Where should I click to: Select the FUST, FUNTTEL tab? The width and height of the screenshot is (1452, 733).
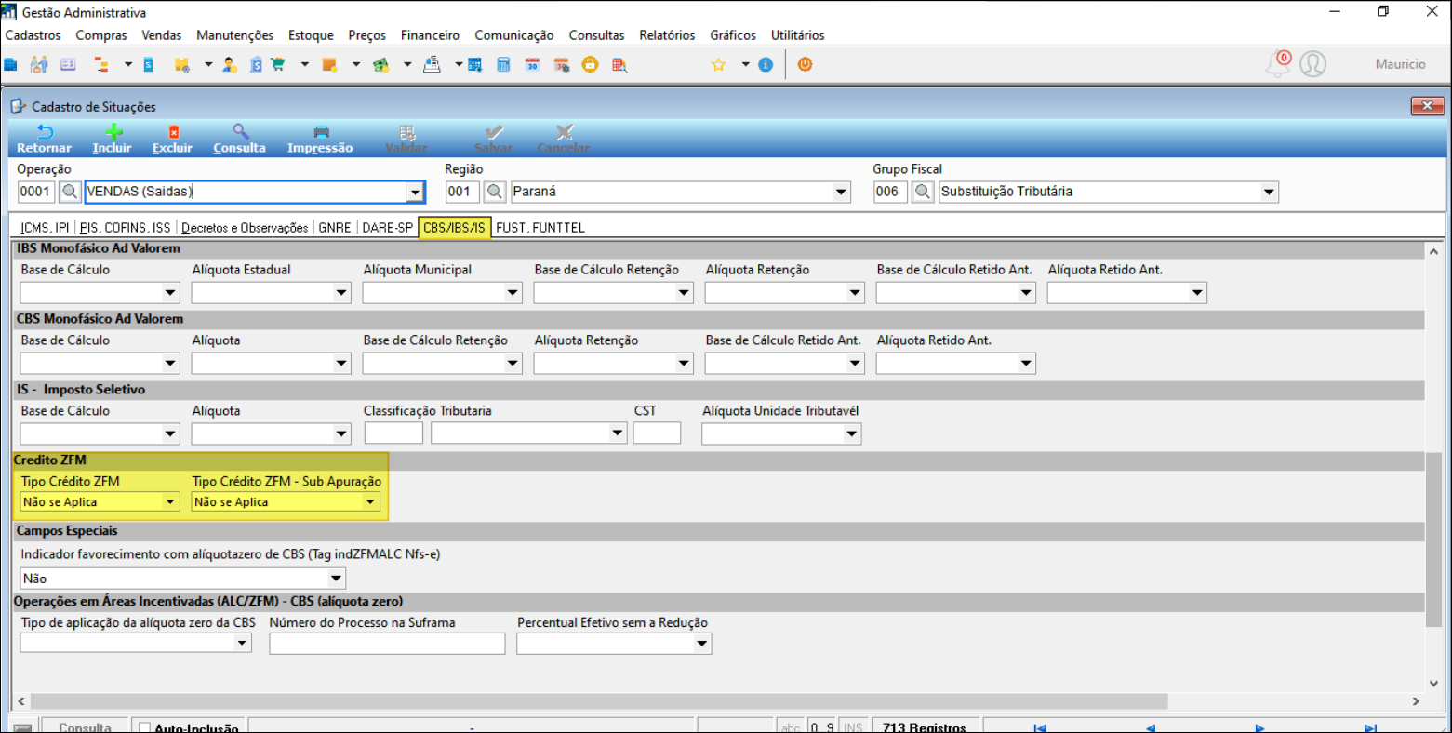(x=540, y=228)
